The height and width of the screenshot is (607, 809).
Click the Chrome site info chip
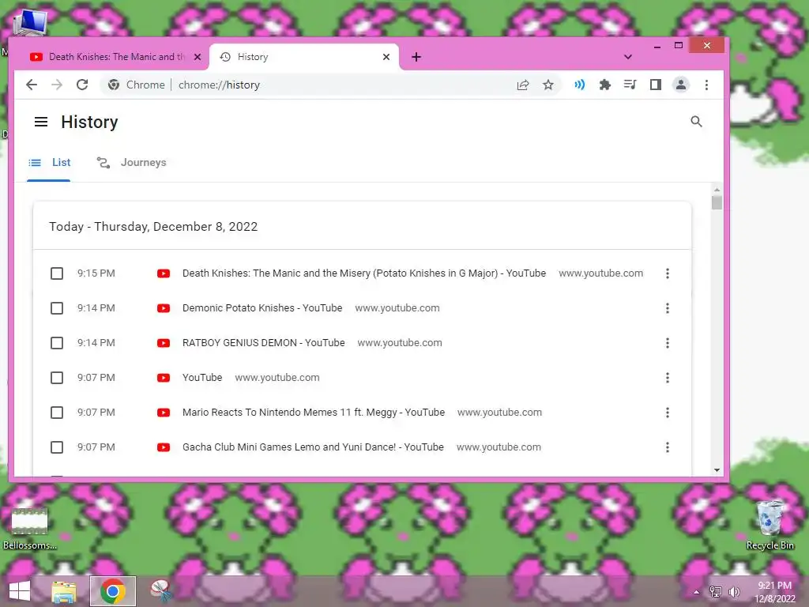(x=137, y=85)
